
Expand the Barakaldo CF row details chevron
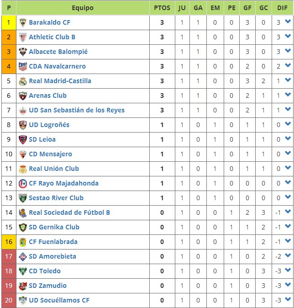288,21
